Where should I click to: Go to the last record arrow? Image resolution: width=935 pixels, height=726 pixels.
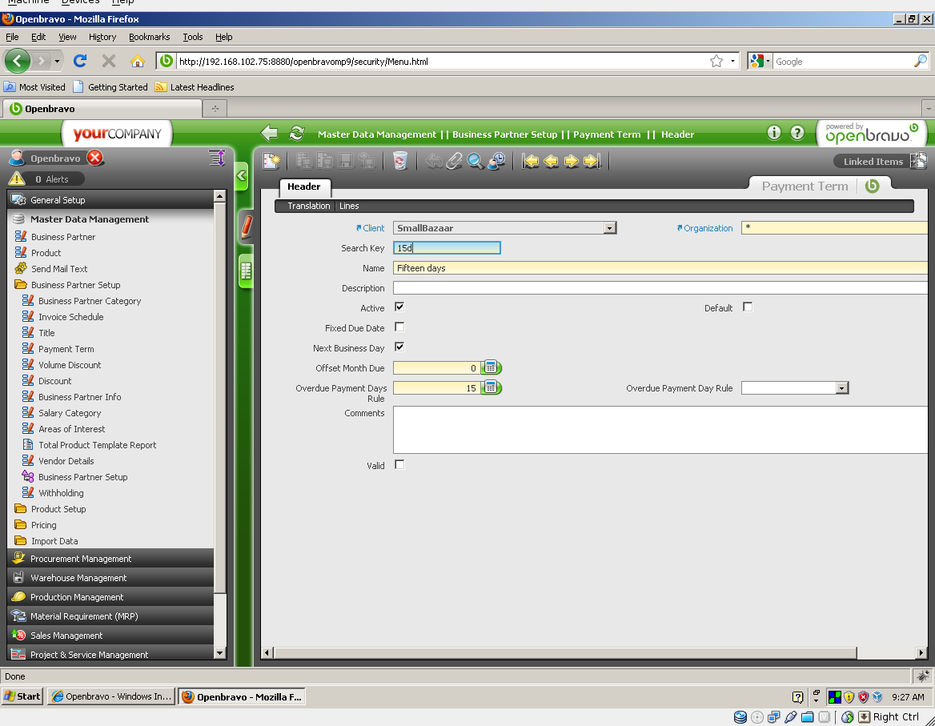tap(592, 162)
